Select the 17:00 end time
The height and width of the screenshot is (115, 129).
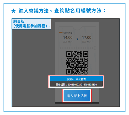coord(87,38)
